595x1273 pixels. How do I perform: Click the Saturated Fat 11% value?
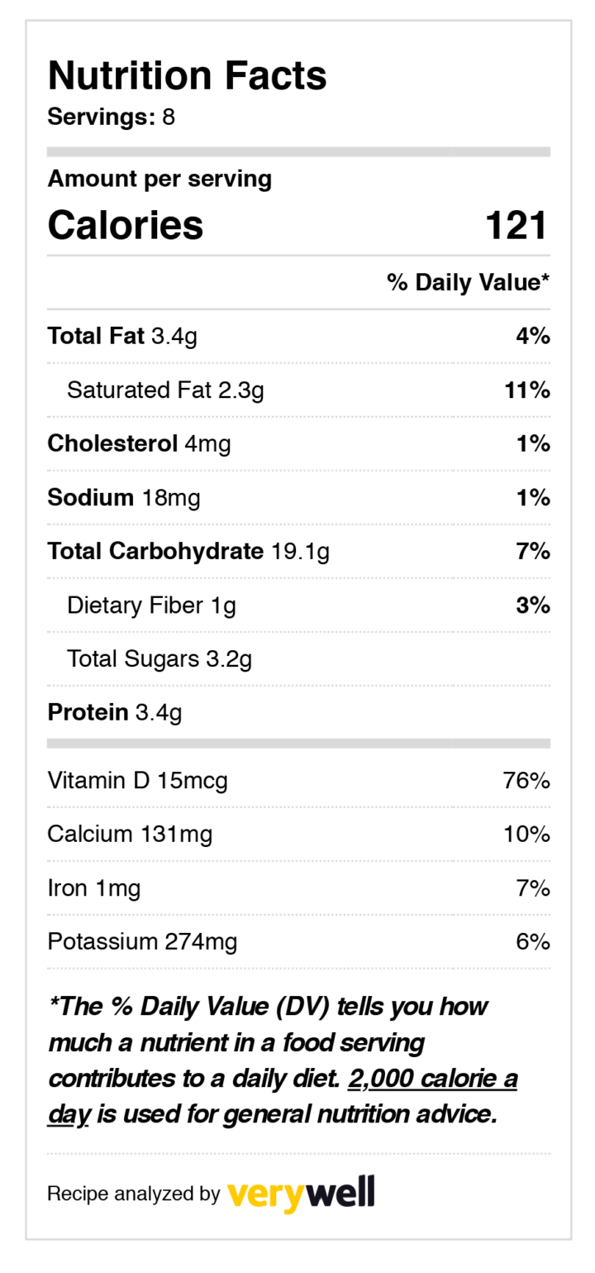coord(527,390)
